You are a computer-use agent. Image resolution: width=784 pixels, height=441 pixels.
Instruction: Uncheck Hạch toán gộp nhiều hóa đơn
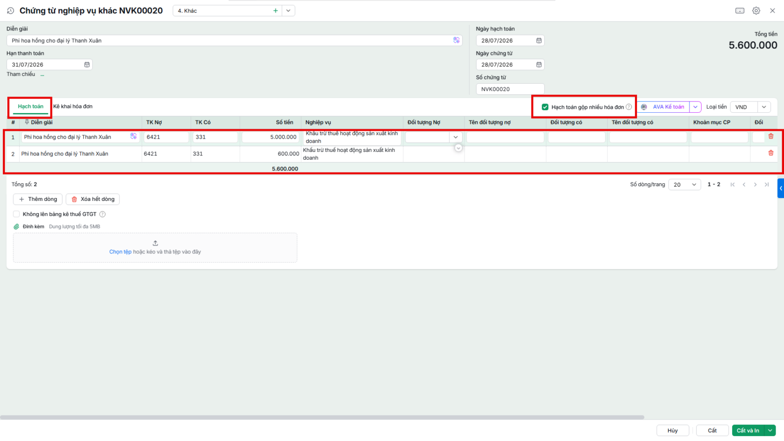click(545, 107)
